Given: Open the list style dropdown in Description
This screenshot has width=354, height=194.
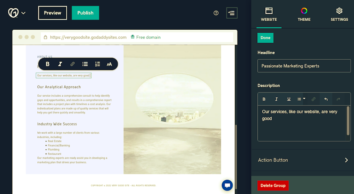Looking at the screenshot, I should tap(301, 99).
